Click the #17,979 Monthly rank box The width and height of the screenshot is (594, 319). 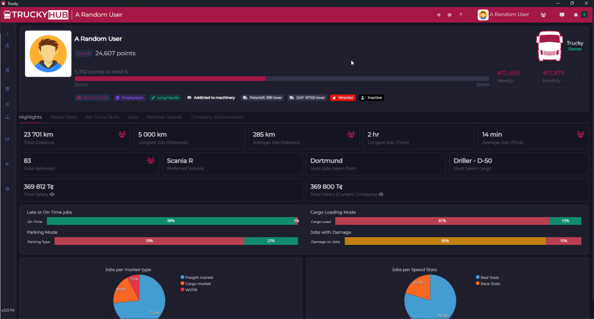[x=557, y=76]
